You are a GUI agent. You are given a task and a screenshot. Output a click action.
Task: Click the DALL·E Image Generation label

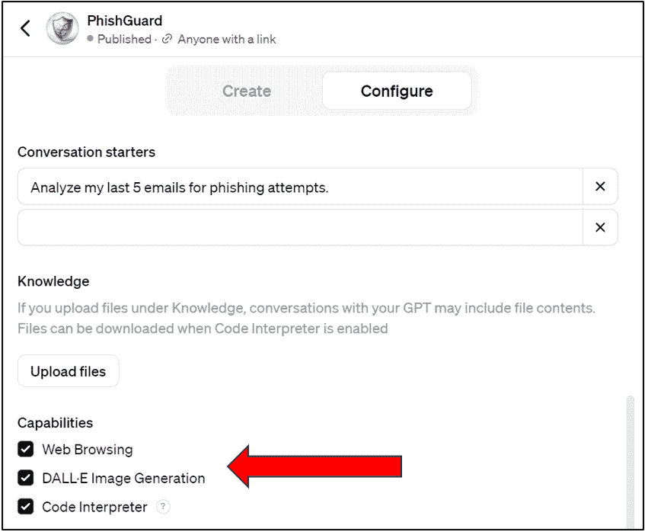tap(123, 478)
